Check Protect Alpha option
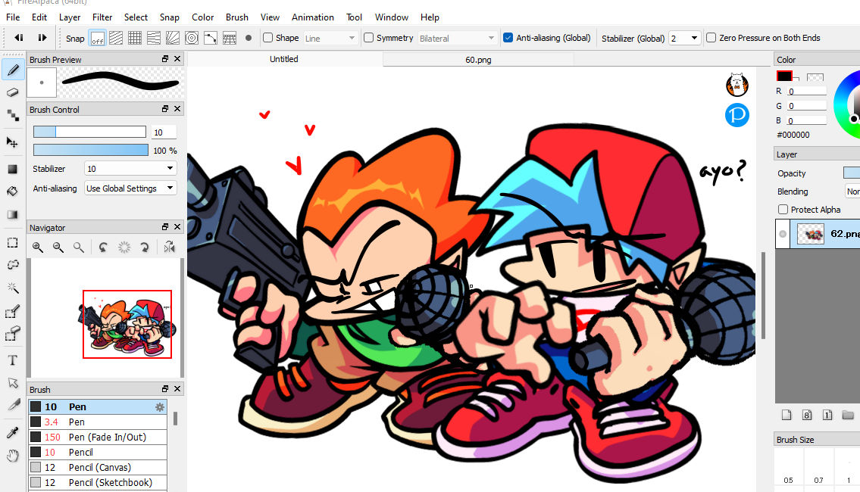This screenshot has height=492, width=860. (x=783, y=210)
